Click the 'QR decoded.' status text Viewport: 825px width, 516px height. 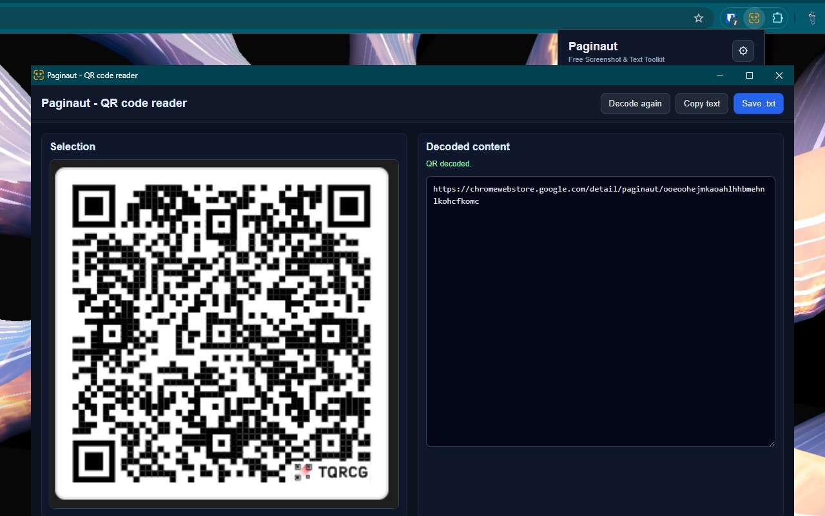click(449, 164)
